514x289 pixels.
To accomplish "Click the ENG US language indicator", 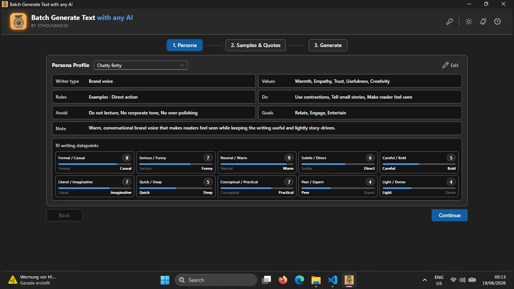I will (x=439, y=280).
